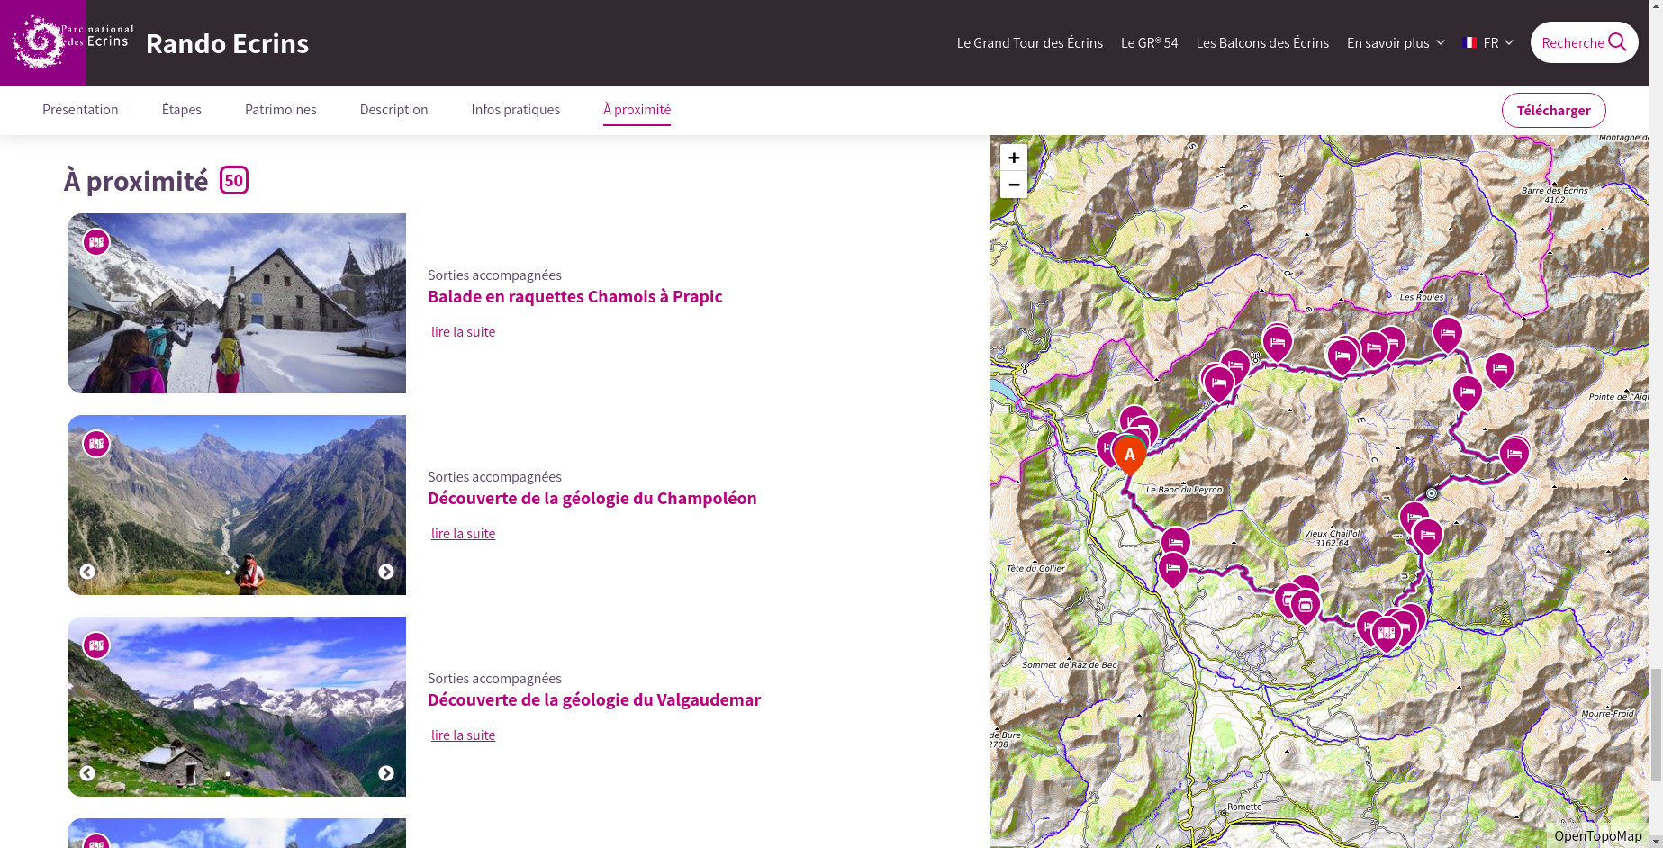The width and height of the screenshot is (1663, 848).
Task: Click lire la suite under Valgaudemar outing
Action: click(x=463, y=735)
